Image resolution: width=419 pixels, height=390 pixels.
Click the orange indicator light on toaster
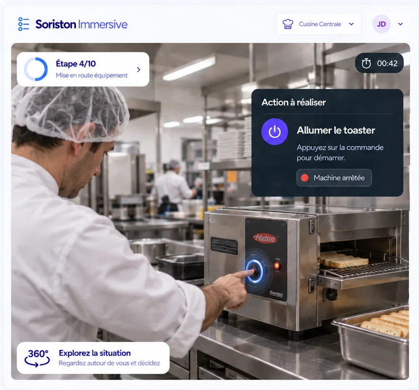tap(277, 265)
